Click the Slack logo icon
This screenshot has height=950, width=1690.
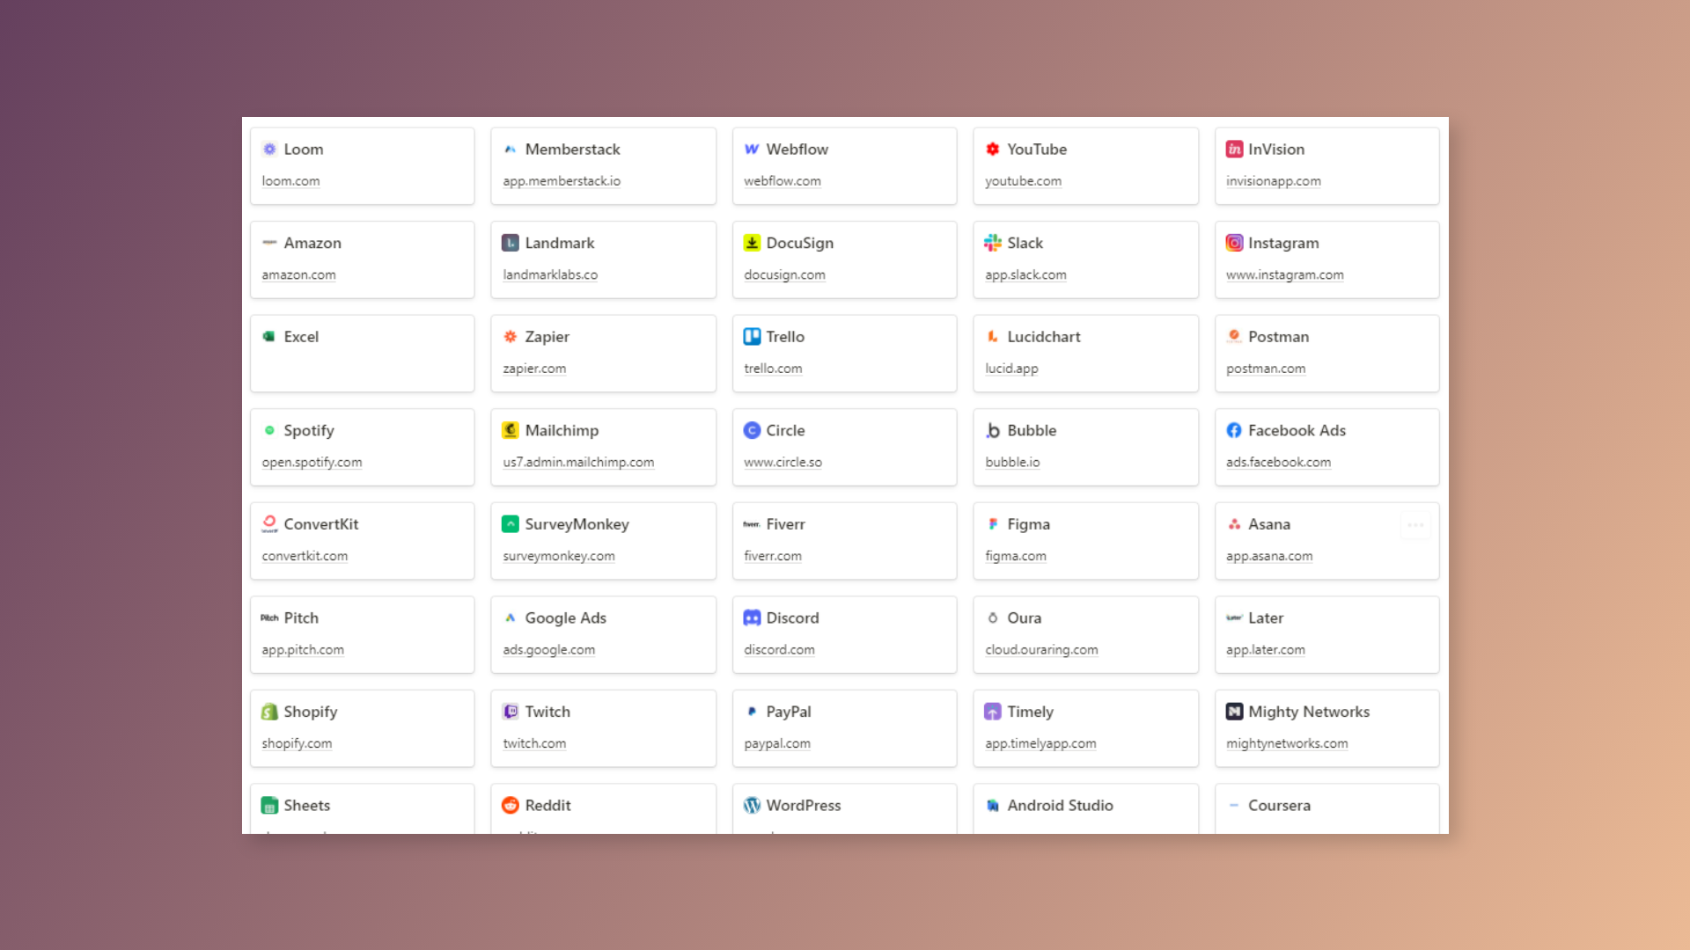click(x=993, y=243)
